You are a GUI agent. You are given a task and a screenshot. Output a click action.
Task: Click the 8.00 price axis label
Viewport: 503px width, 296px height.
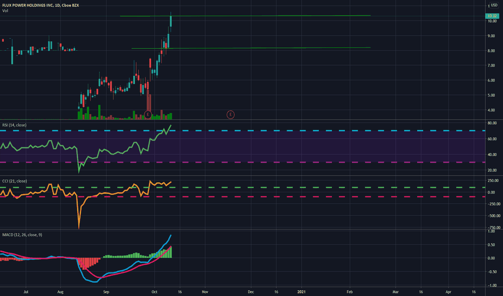(x=492, y=51)
